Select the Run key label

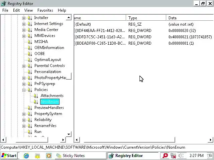(38, 132)
